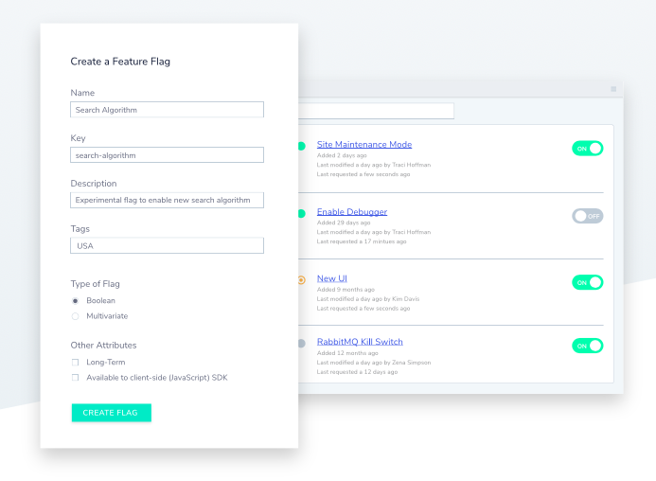Click the green status dot beside Enable Debugger
This screenshot has width=656, height=481.
point(302,214)
